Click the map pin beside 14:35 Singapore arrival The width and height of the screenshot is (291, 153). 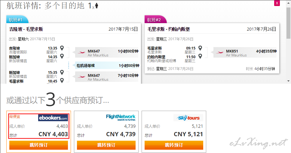pyautogui.click(x=62, y=56)
